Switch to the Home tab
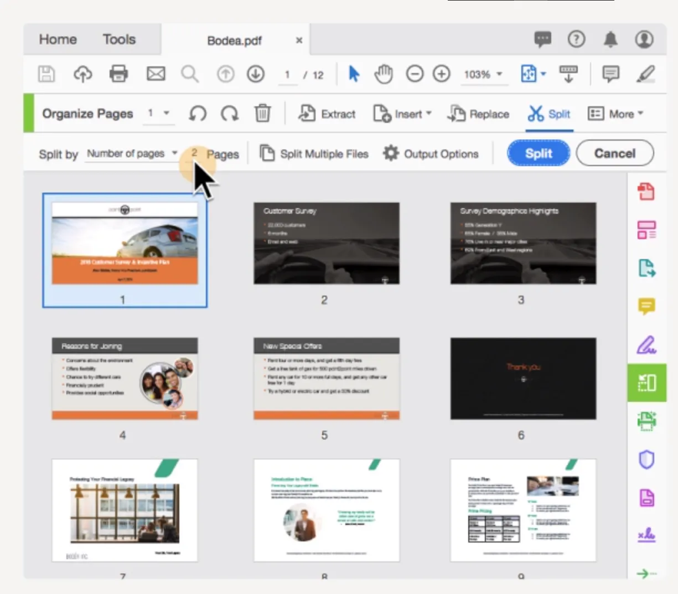 tap(58, 39)
